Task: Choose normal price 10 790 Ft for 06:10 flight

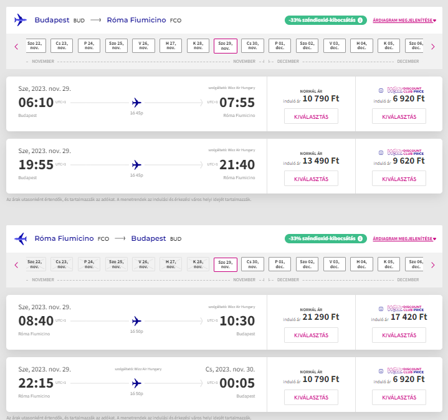Action: [x=311, y=116]
